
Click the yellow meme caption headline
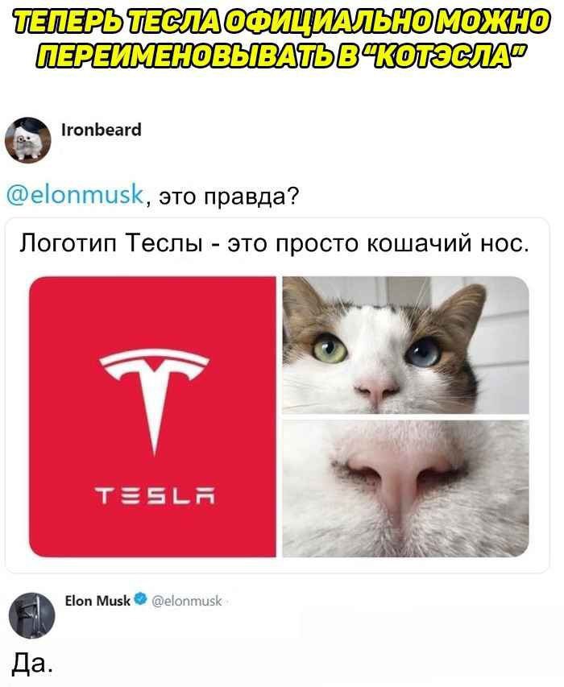point(281,38)
